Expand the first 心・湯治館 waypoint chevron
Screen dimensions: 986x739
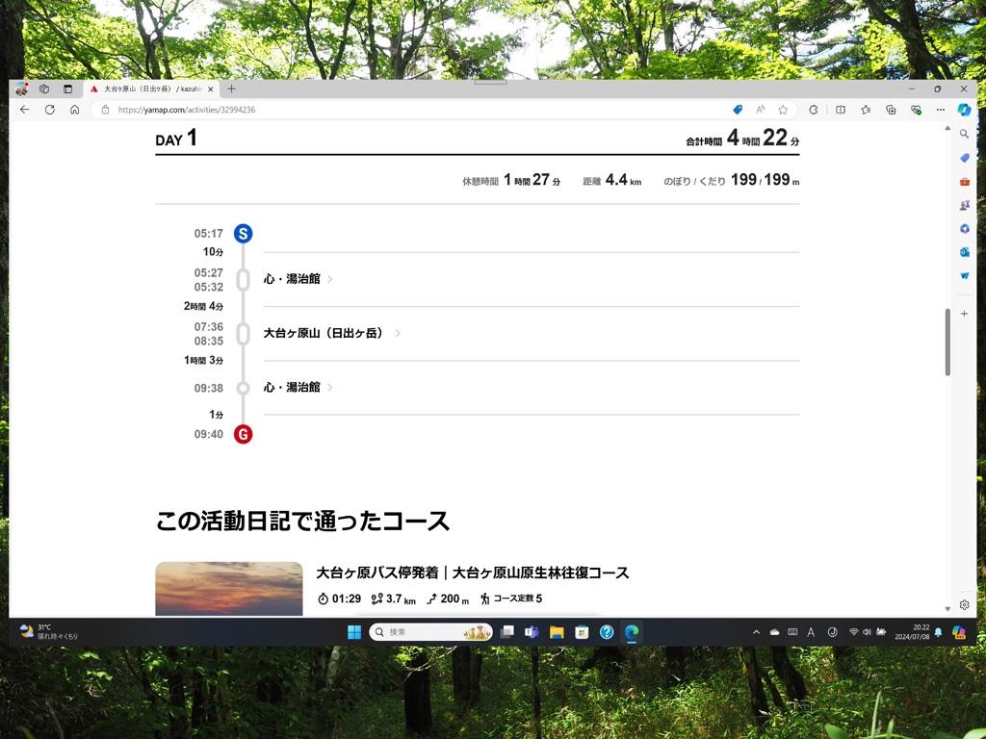coord(330,280)
